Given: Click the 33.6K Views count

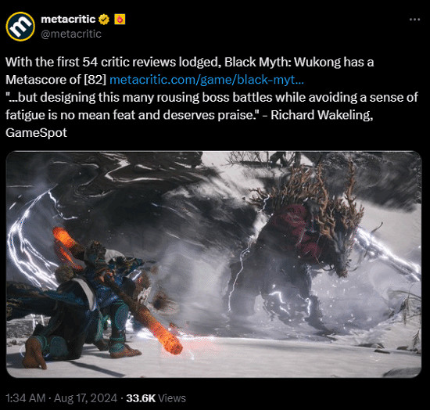Looking at the screenshot, I should [156, 398].
